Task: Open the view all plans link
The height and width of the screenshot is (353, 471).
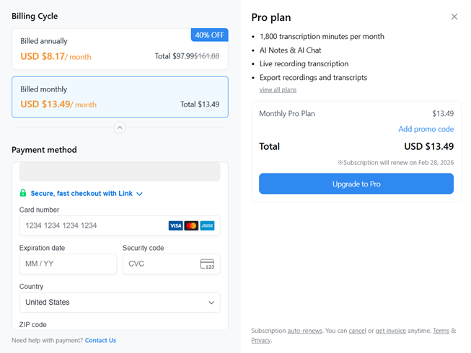Action: (x=278, y=90)
